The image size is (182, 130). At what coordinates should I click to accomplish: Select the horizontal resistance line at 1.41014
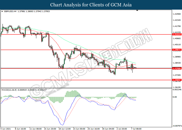tap(86, 34)
